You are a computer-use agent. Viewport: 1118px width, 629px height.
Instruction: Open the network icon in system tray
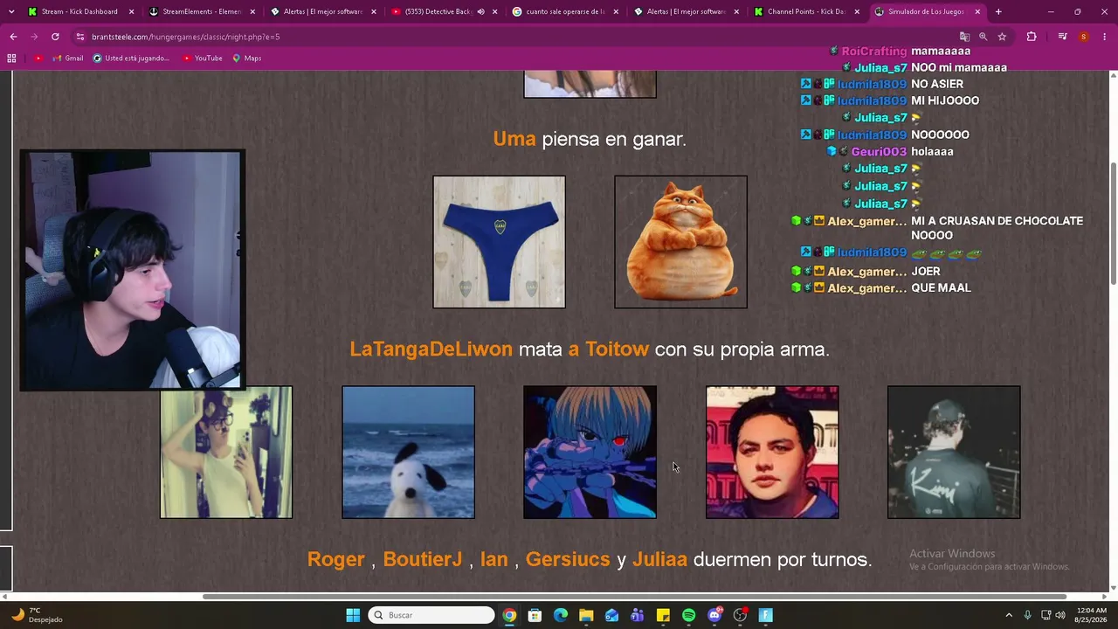click(x=1046, y=615)
